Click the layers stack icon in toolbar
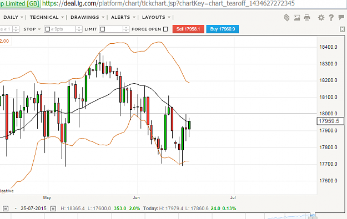 [286, 17]
